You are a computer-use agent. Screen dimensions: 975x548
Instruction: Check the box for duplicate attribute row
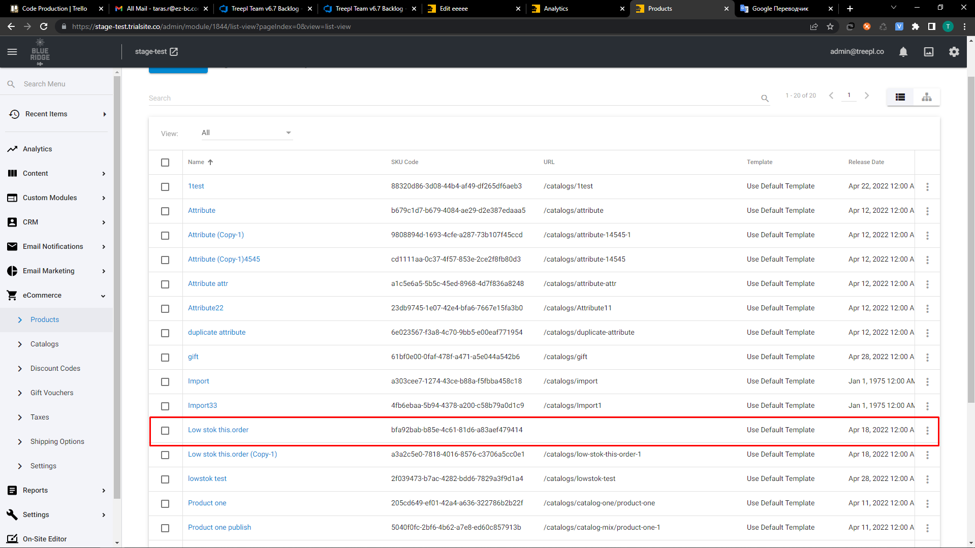pos(165,333)
